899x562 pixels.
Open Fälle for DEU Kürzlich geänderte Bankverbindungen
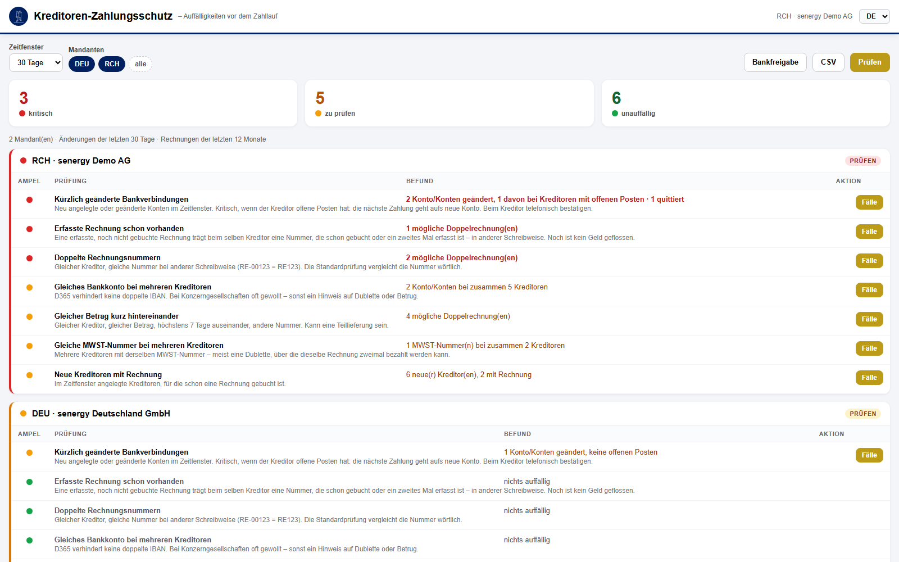click(869, 455)
